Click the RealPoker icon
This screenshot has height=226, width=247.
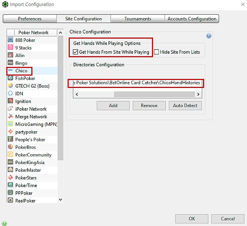tap(10, 200)
